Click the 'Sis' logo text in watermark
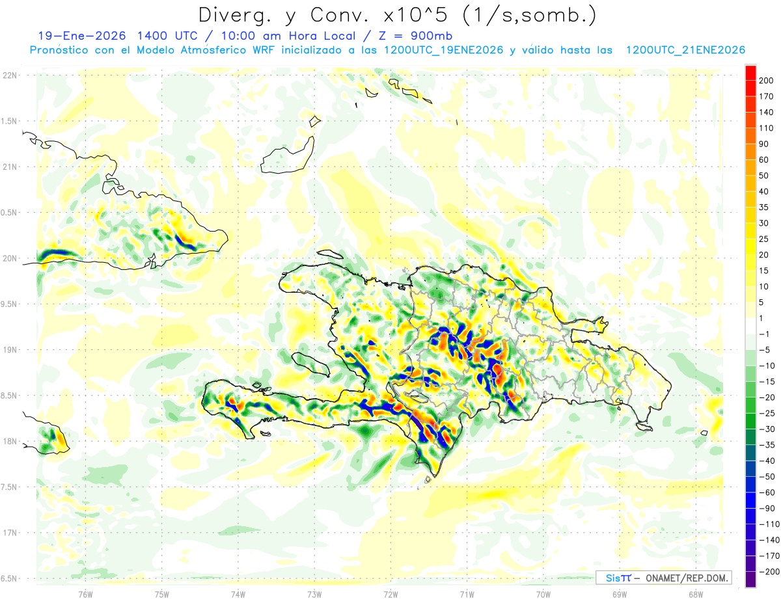This screenshot has height=603, width=781. (x=613, y=578)
